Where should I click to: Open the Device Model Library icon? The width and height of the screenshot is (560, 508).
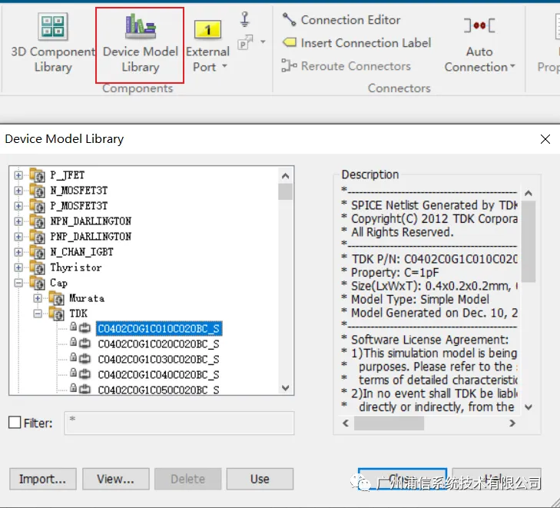pos(141,26)
